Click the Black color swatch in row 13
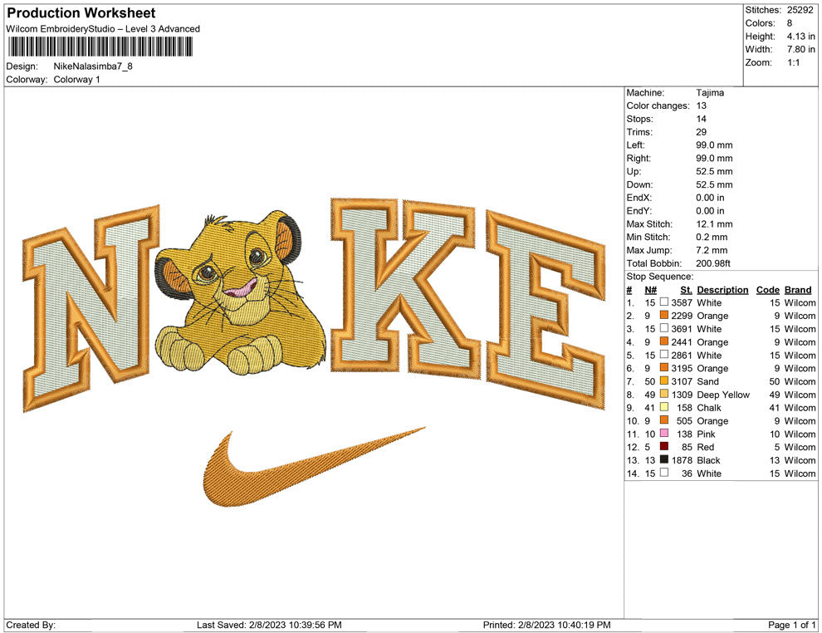Image resolution: width=822 pixels, height=633 pixels. (x=663, y=459)
